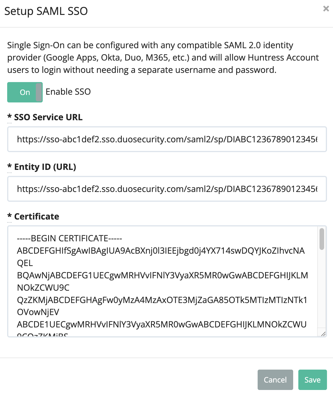The height and width of the screenshot is (396, 333).
Task: Click the required asterisk beside SSO Service URL
Action: pyautogui.click(x=9, y=117)
